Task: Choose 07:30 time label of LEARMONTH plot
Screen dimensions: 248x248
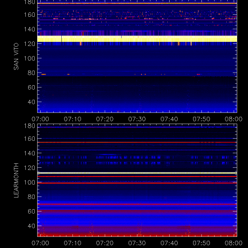Action: (x=137, y=243)
